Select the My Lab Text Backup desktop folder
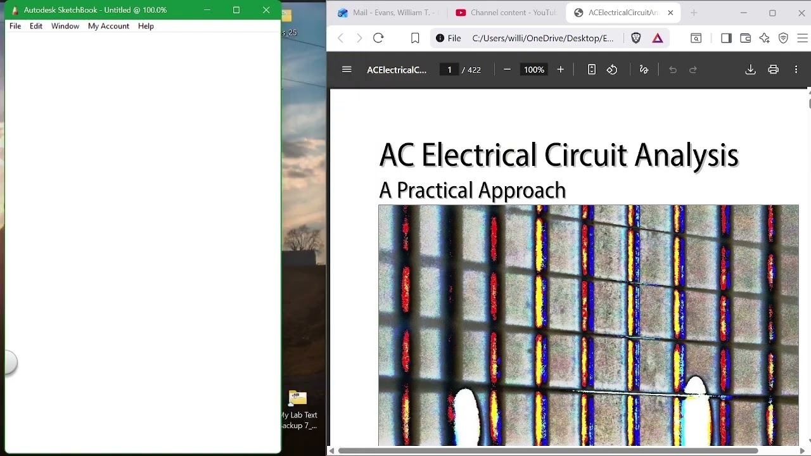 [299, 410]
